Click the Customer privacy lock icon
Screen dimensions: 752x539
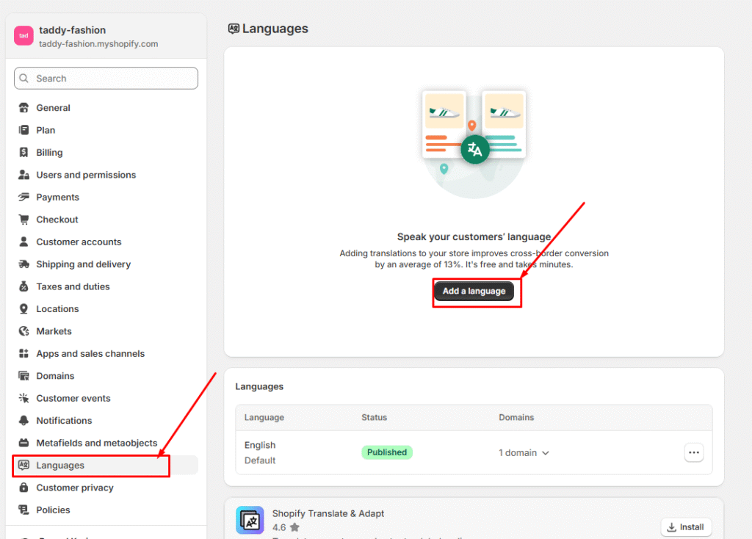(x=23, y=488)
